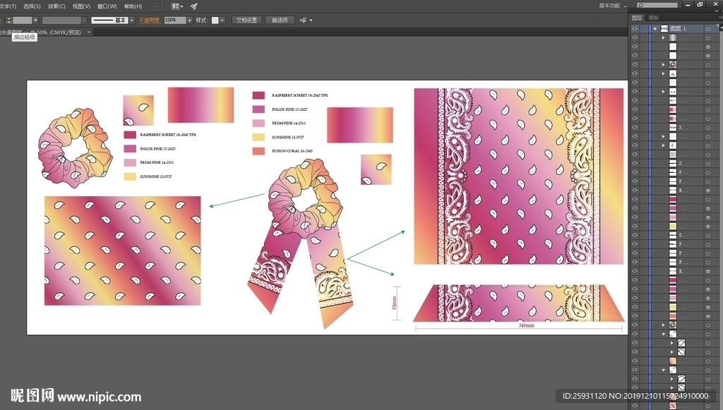Hide 图层 1 using its eye icon
This screenshot has height=410, width=723.
[x=634, y=28]
